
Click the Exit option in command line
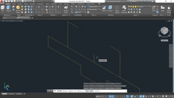[x=87, y=91]
